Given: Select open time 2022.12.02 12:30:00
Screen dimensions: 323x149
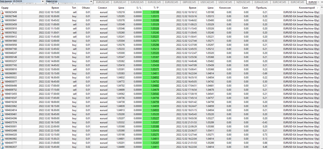Looking at the screenshot, I should [49, 45].
